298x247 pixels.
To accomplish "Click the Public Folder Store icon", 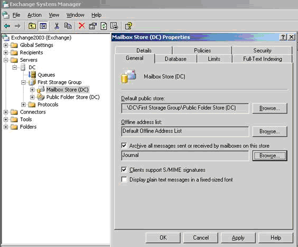I will pyautogui.click(x=41, y=97).
